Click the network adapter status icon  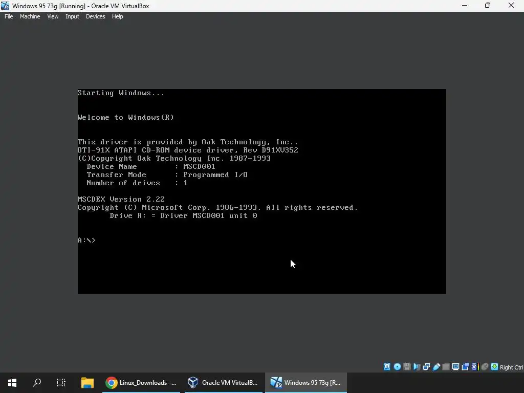tap(426, 366)
